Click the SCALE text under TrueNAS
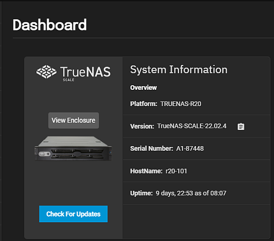Image resolution: width=274 pixels, height=241 pixels. pos(68,80)
